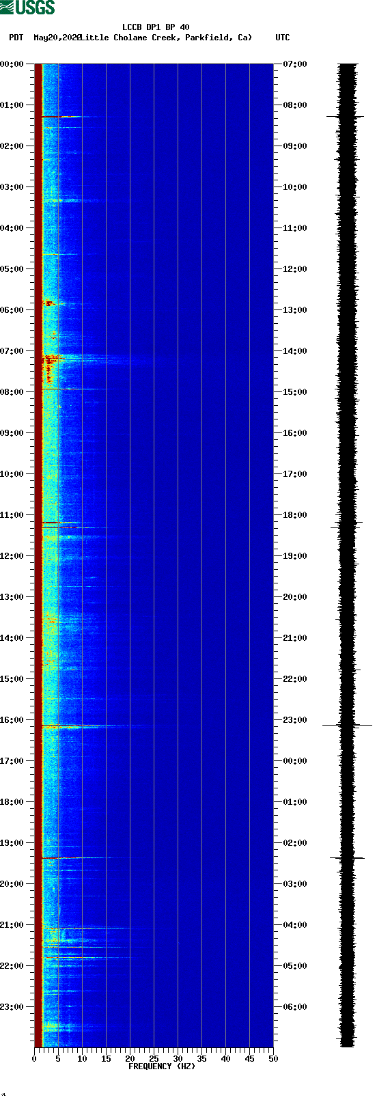Click the 30 Hz frequency tick label

178,1059
